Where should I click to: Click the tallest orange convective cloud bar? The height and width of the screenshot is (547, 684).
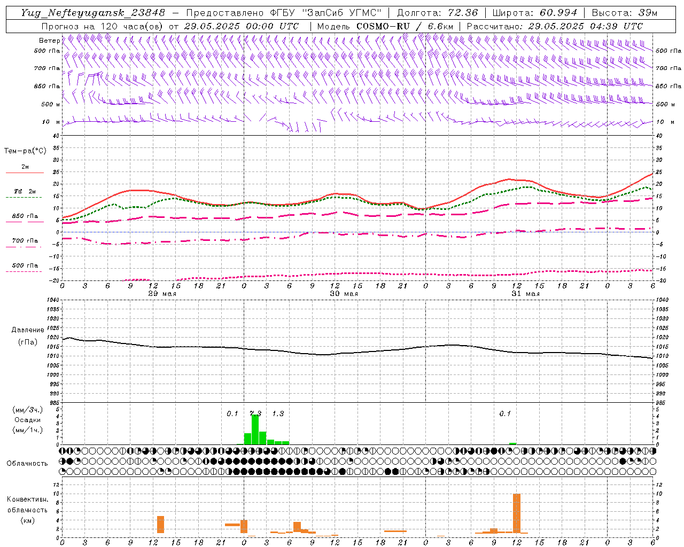(x=517, y=513)
